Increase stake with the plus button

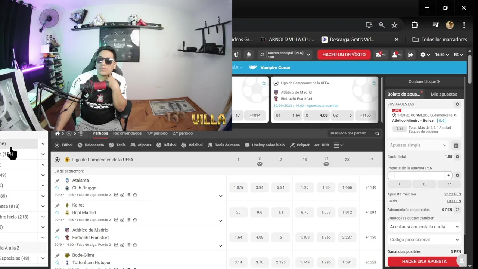click(x=448, y=175)
